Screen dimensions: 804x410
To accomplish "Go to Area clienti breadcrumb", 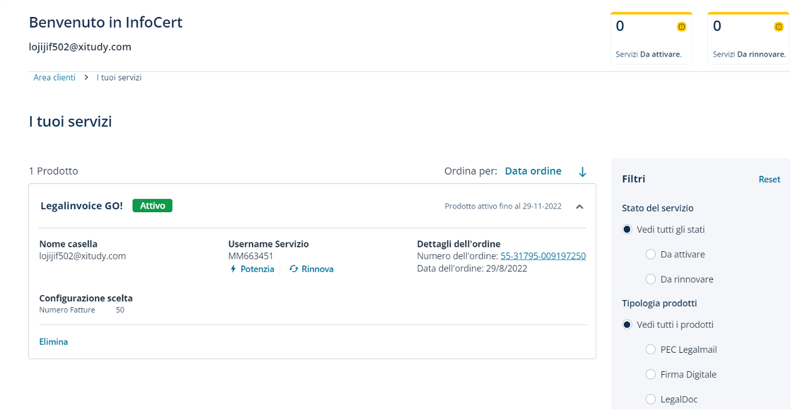I will (x=54, y=77).
